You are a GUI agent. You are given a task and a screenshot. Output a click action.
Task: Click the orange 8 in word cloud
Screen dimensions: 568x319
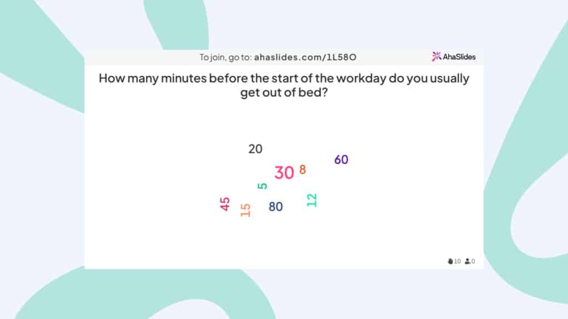click(x=302, y=169)
